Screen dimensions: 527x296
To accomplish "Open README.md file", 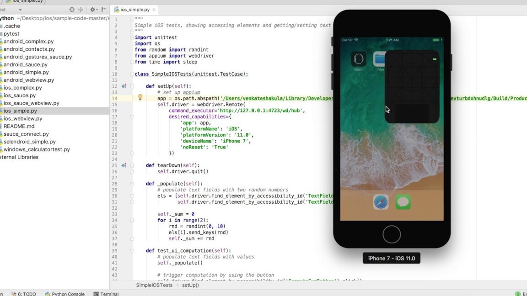I will coord(19,126).
